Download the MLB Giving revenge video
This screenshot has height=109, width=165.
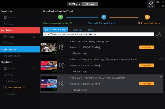tap(147, 47)
